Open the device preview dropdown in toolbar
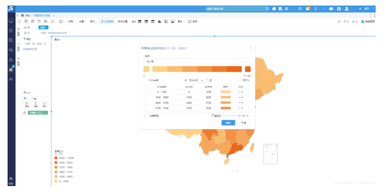The image size is (386, 195). click(61, 21)
